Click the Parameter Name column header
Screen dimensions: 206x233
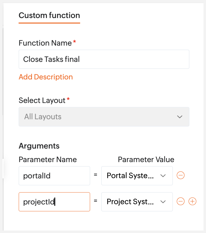pyautogui.click(x=48, y=160)
